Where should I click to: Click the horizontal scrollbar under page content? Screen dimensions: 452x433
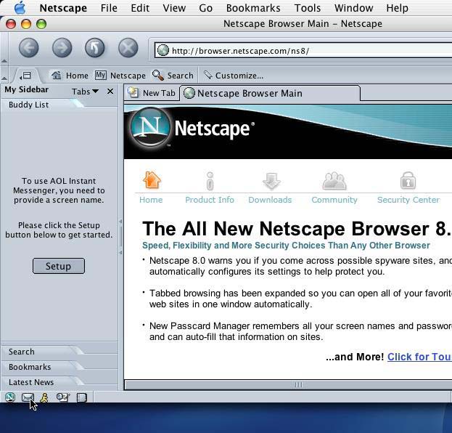(288, 385)
